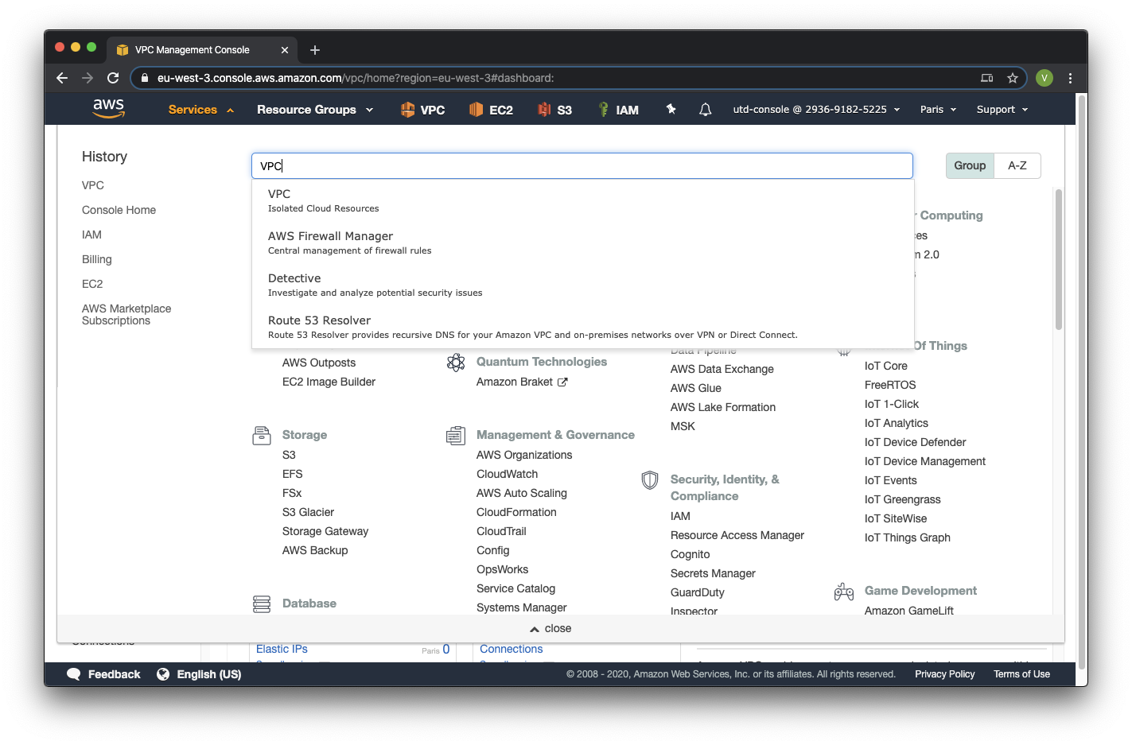The width and height of the screenshot is (1132, 745).
Task: Open CloudWatch service
Action: [x=507, y=474]
